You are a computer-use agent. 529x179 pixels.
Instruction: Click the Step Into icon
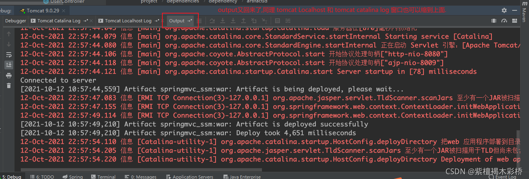[x=223, y=21]
